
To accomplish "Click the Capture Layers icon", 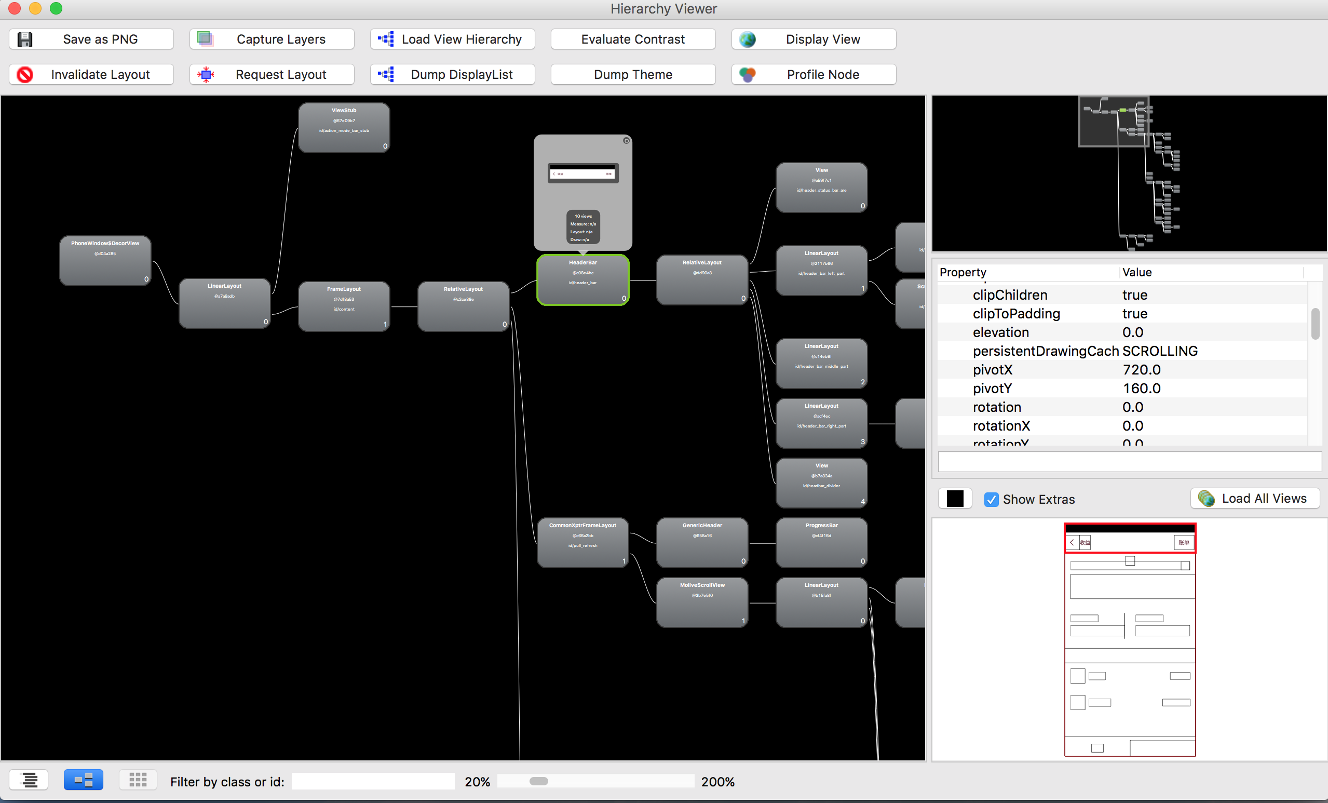I will point(206,39).
